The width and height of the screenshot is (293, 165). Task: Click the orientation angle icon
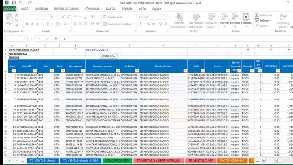(93, 17)
